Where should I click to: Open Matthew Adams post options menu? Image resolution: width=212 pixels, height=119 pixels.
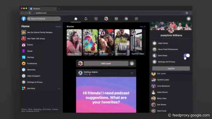point(132,73)
